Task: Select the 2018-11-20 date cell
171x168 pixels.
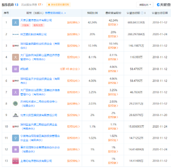Action: click(160, 115)
